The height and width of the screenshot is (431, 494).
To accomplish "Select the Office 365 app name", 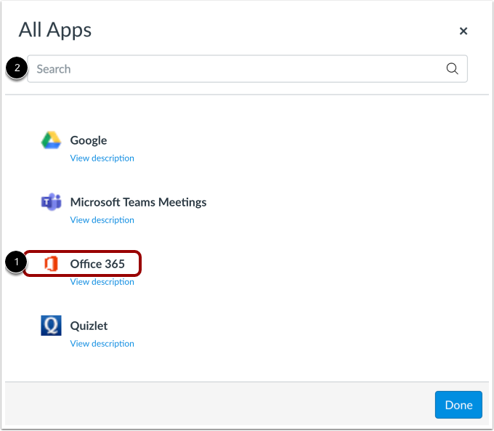I will 97,264.
